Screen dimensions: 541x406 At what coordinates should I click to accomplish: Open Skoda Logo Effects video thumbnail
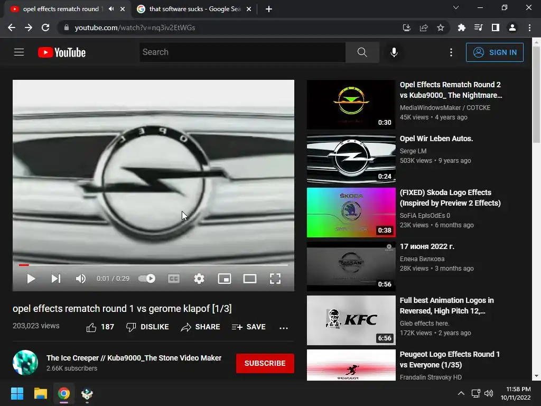tap(351, 213)
